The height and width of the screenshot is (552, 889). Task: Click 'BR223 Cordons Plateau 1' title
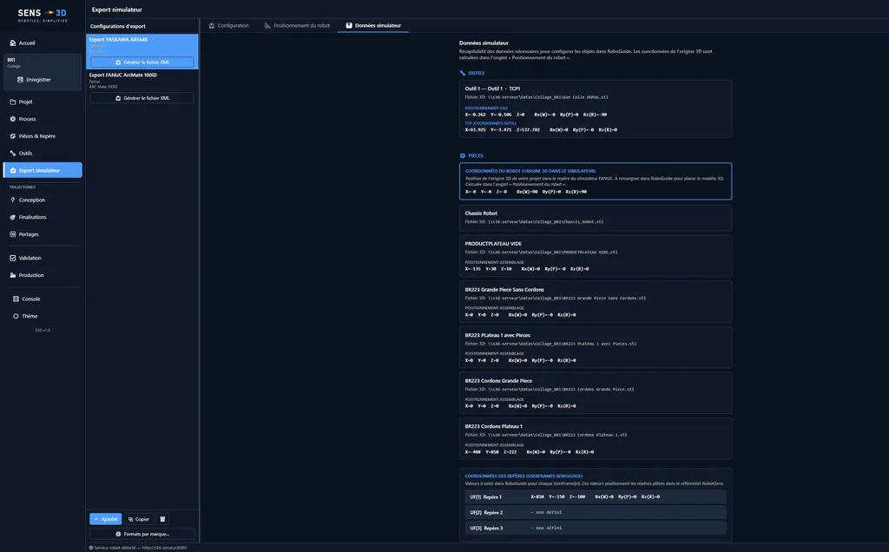click(494, 426)
